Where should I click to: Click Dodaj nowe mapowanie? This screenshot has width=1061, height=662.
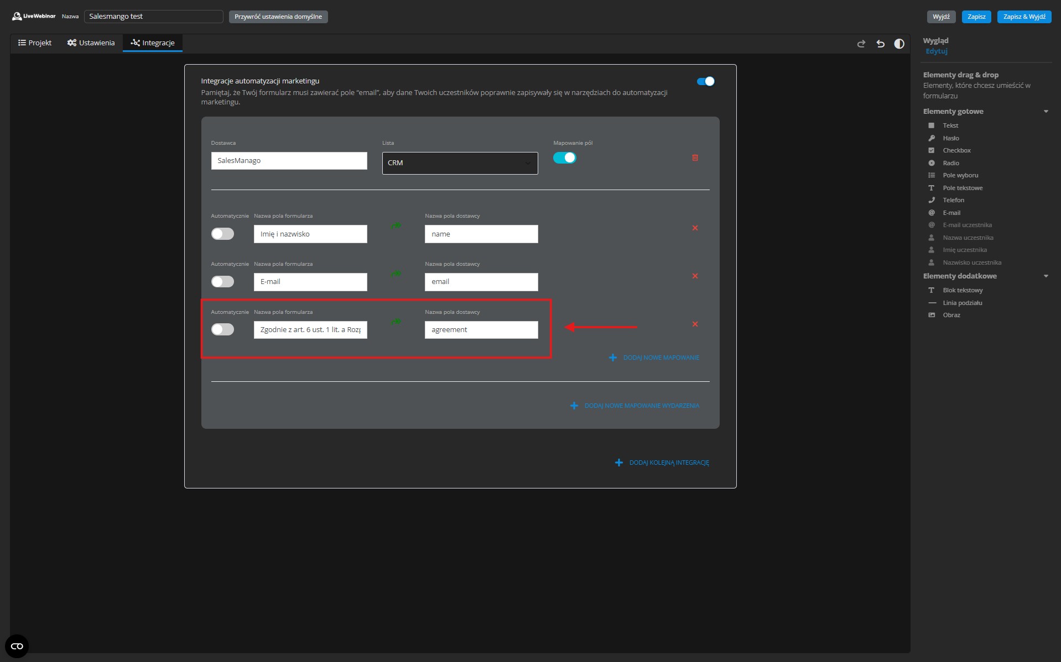(654, 358)
